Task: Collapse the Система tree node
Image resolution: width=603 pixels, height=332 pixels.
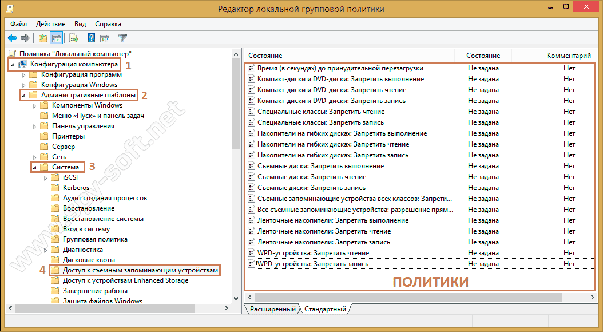Action: point(34,167)
